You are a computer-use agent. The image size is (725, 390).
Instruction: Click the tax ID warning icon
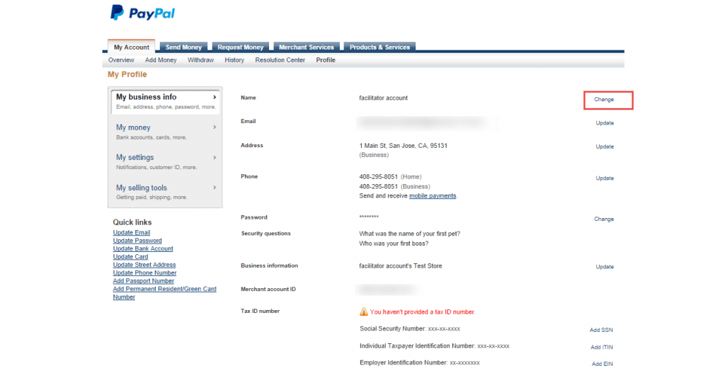point(364,312)
